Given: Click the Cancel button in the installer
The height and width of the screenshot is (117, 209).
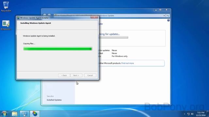Looking at the screenshot, I should 90,75.
